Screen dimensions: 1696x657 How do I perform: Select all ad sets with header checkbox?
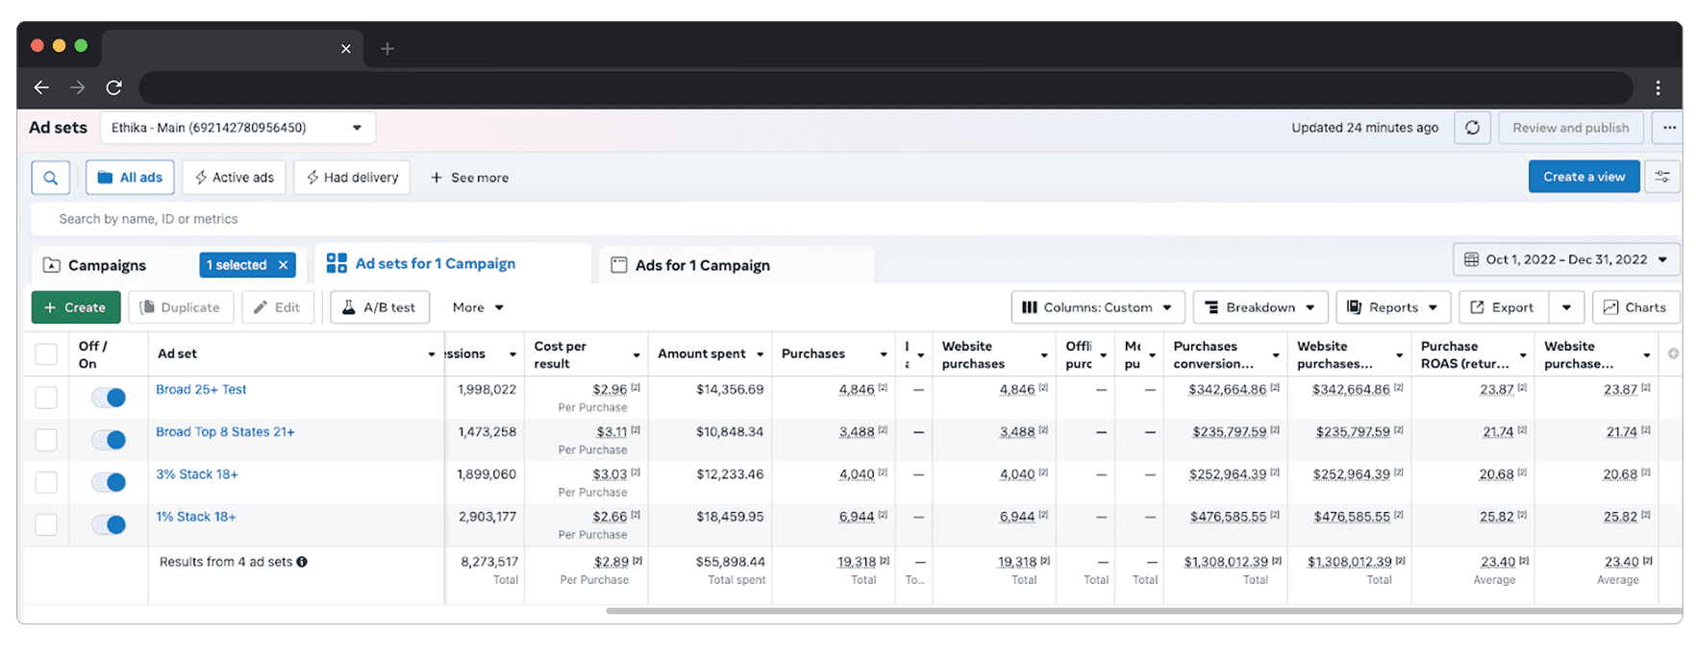pos(46,354)
